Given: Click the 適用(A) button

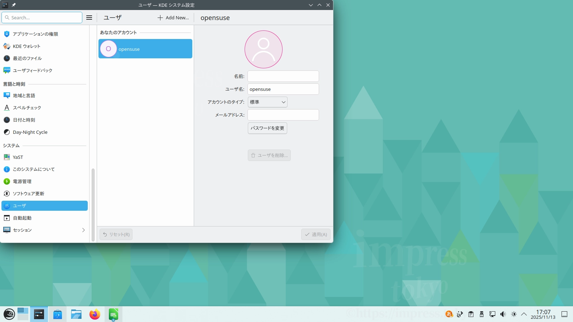Looking at the screenshot, I should tap(316, 234).
